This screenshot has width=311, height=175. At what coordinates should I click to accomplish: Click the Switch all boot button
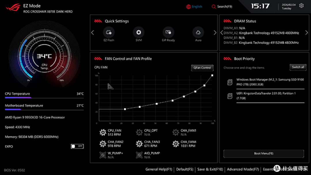(298, 67)
